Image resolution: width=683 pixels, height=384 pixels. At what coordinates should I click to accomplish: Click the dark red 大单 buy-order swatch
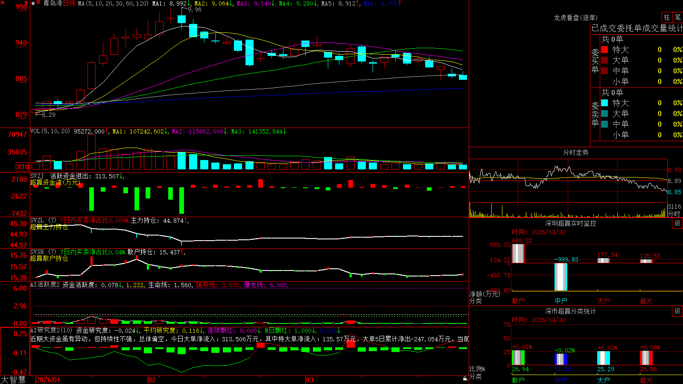[604, 60]
